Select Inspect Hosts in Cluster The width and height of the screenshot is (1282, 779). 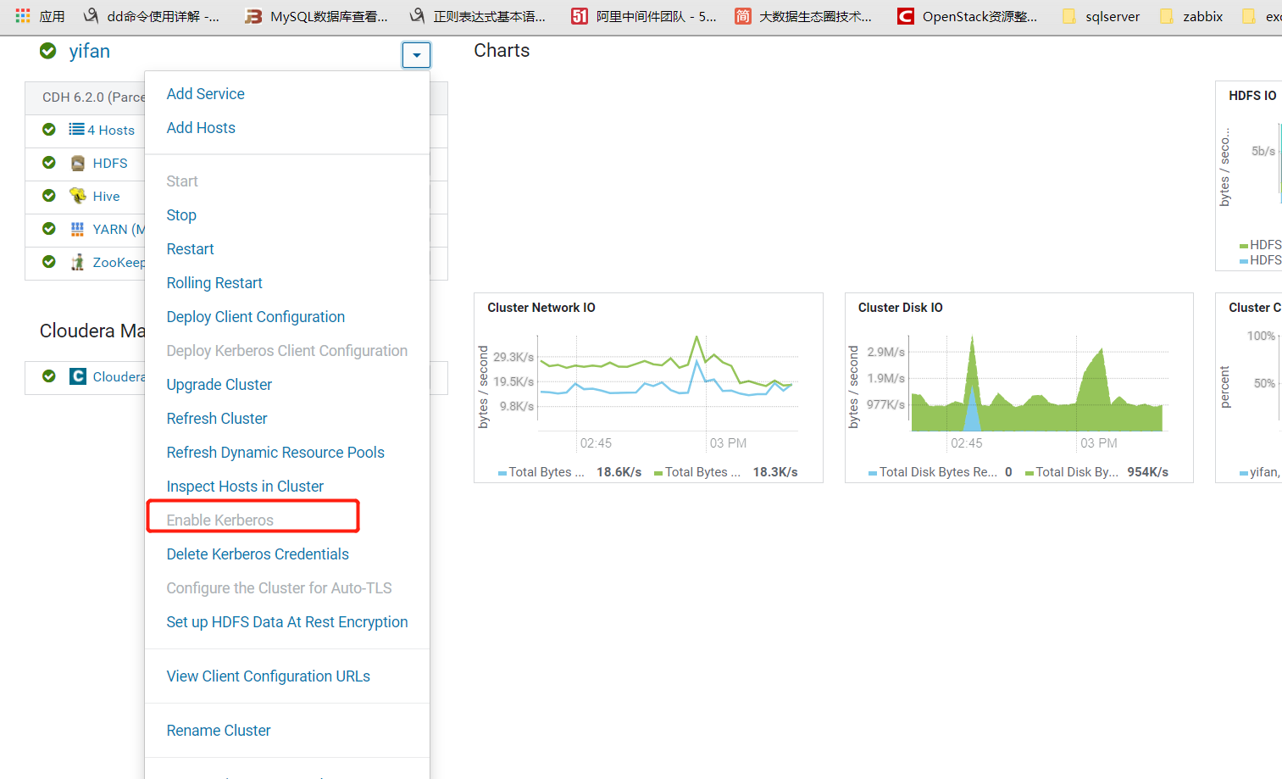[245, 487]
